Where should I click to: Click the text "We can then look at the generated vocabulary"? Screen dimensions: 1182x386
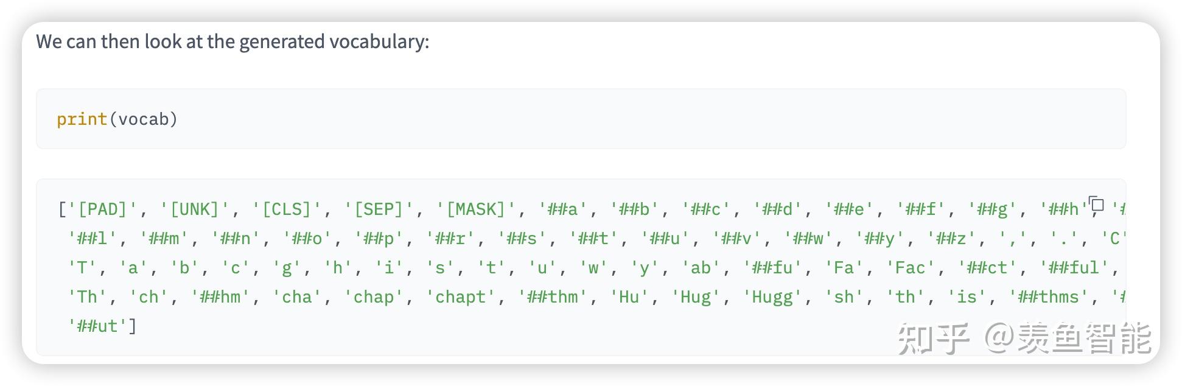[232, 41]
